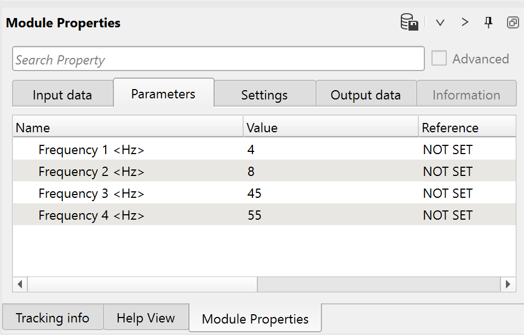Click the Frequency 3 value 45
This screenshot has height=335, width=524.
[x=255, y=193]
